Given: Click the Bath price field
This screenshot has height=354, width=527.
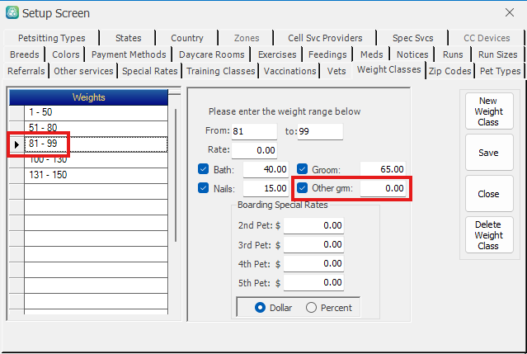Looking at the screenshot, I should pos(266,169).
